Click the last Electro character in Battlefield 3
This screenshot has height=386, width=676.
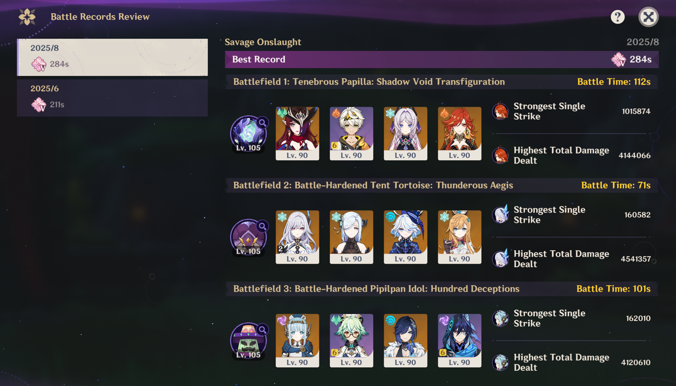pos(460,340)
